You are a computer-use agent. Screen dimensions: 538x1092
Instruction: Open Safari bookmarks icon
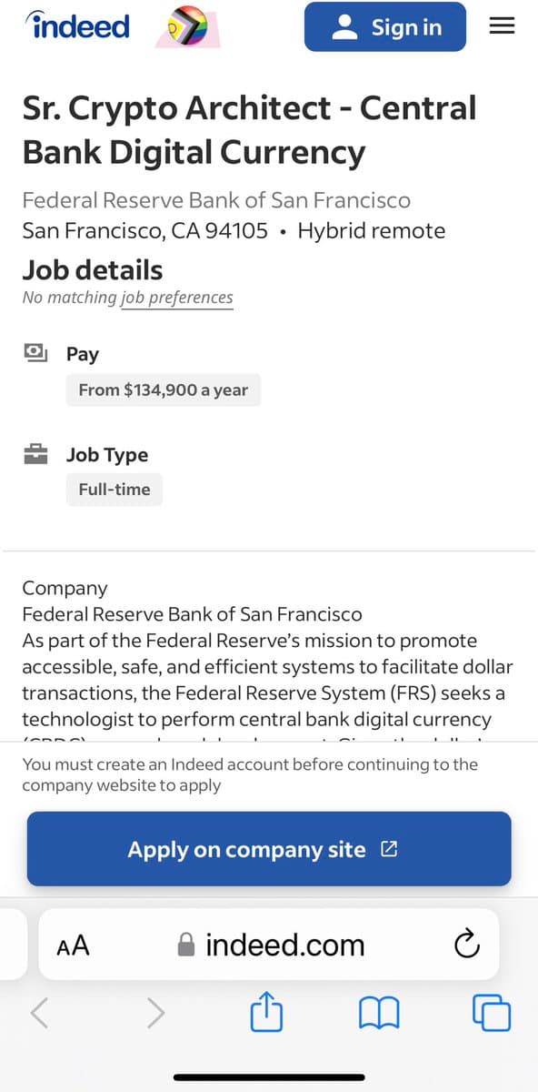coord(379,1013)
